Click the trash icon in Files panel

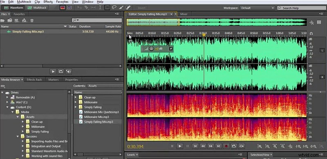[32, 20]
